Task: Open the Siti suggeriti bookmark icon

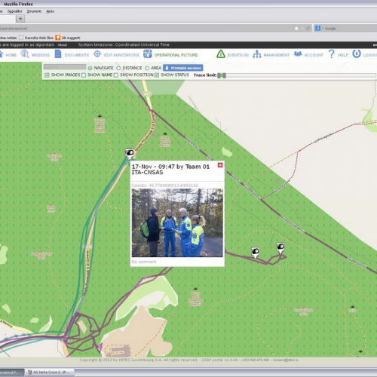Action: [58, 38]
